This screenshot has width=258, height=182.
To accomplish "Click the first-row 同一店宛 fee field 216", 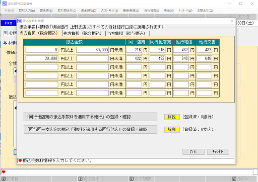I will coord(134,50).
